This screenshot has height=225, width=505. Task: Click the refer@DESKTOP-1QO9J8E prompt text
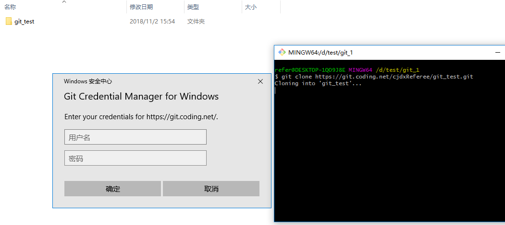pos(310,70)
